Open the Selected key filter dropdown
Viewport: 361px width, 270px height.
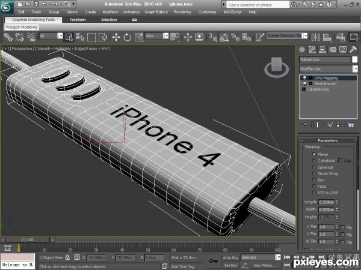pyautogui.click(x=278, y=257)
